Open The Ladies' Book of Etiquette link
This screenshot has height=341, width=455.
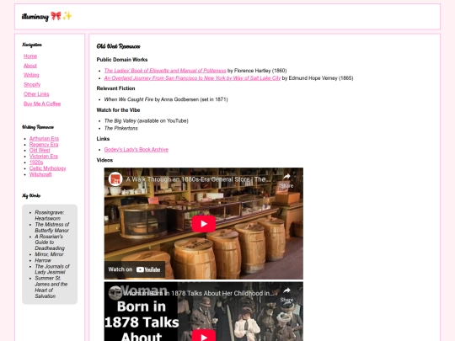pyautogui.click(x=165, y=71)
